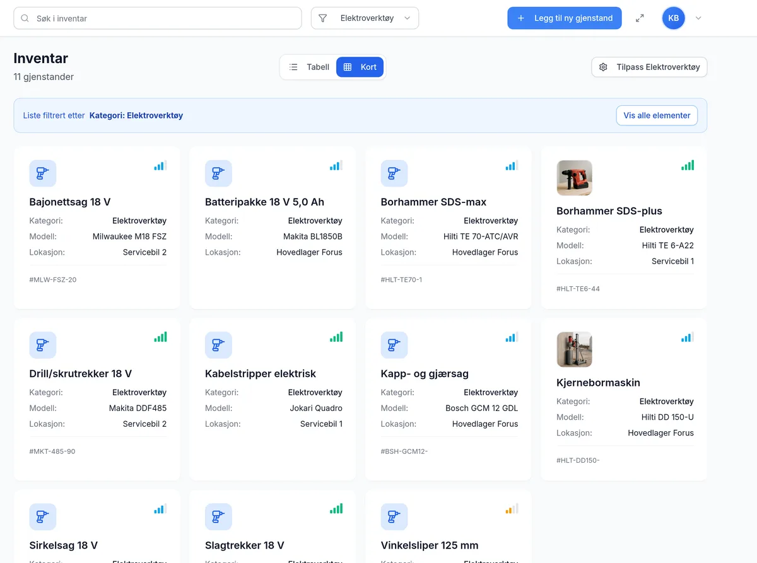Click the Batteripakke 18 V 5,0 Ah title
Viewport: 757px width, 563px height.
click(x=264, y=202)
